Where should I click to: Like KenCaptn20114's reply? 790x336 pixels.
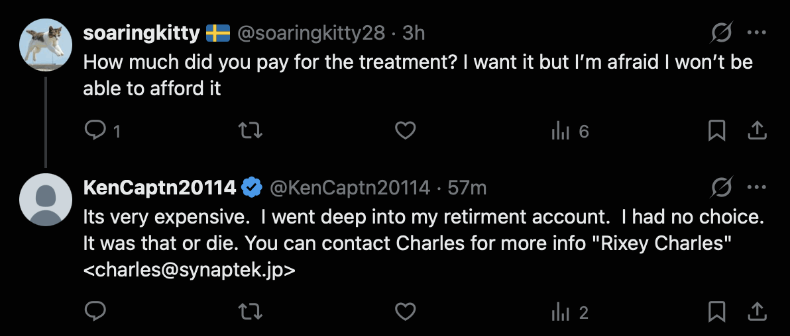405,312
